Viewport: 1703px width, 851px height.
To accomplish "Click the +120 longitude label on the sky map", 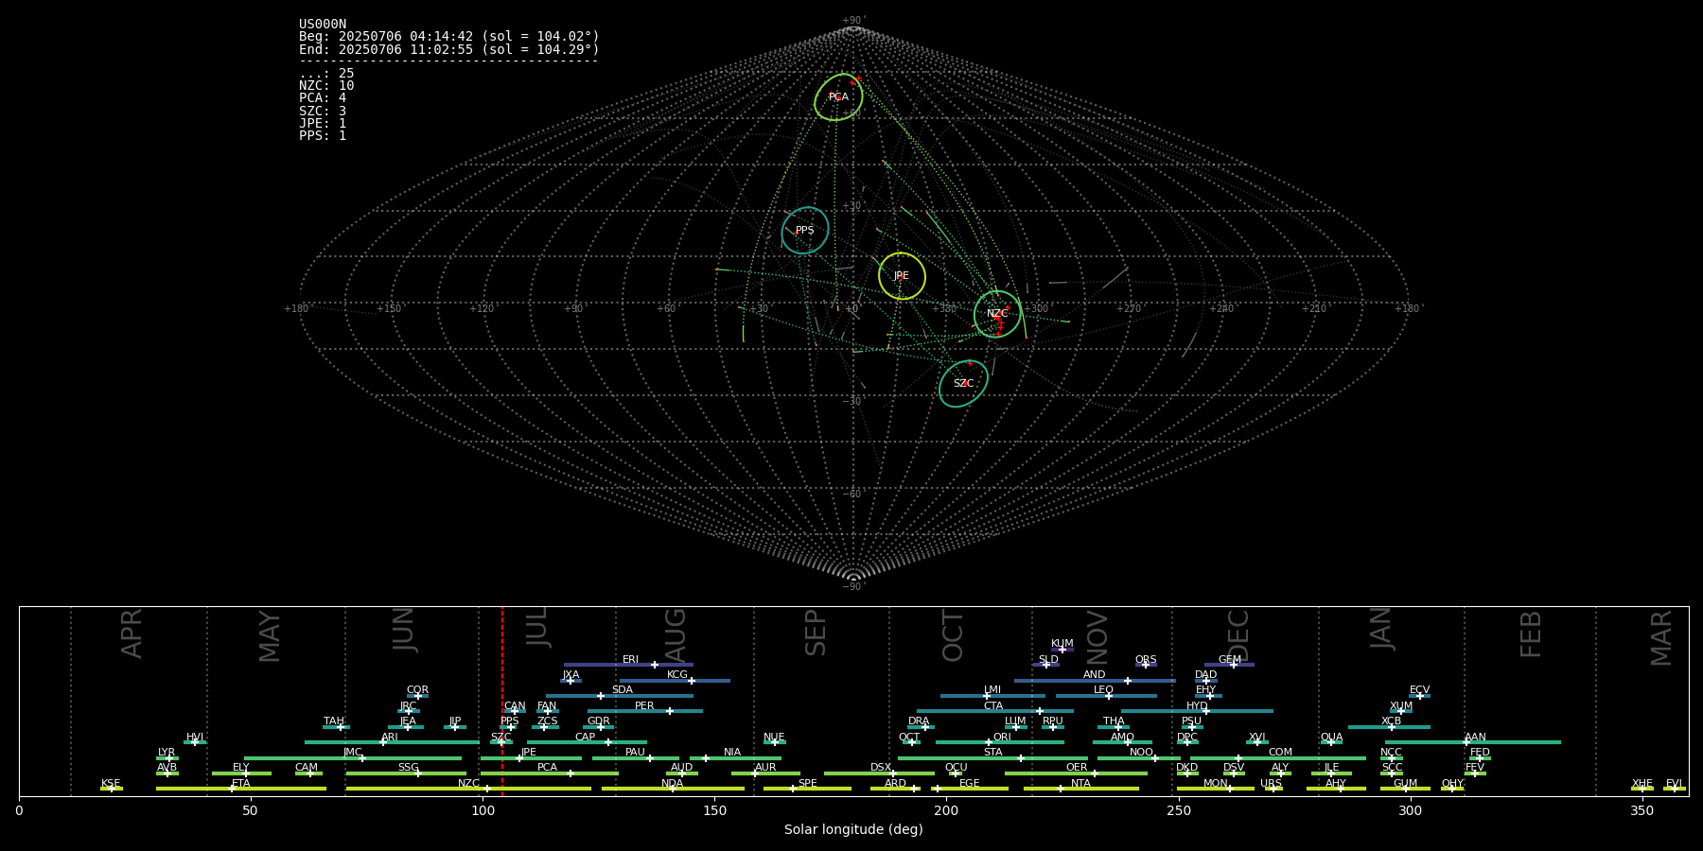I will pyautogui.click(x=482, y=308).
